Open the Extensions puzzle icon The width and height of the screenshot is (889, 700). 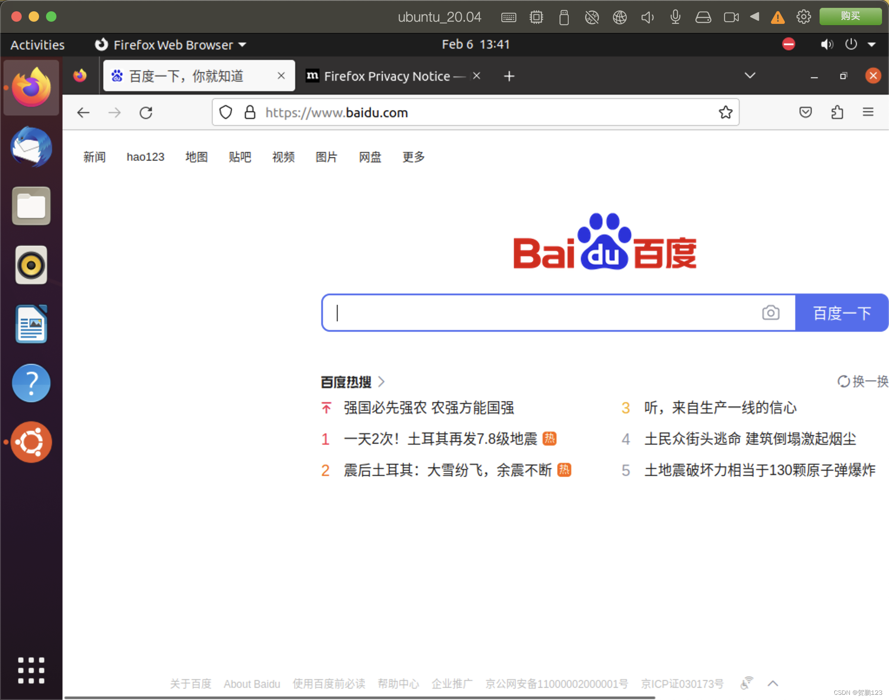(x=837, y=112)
